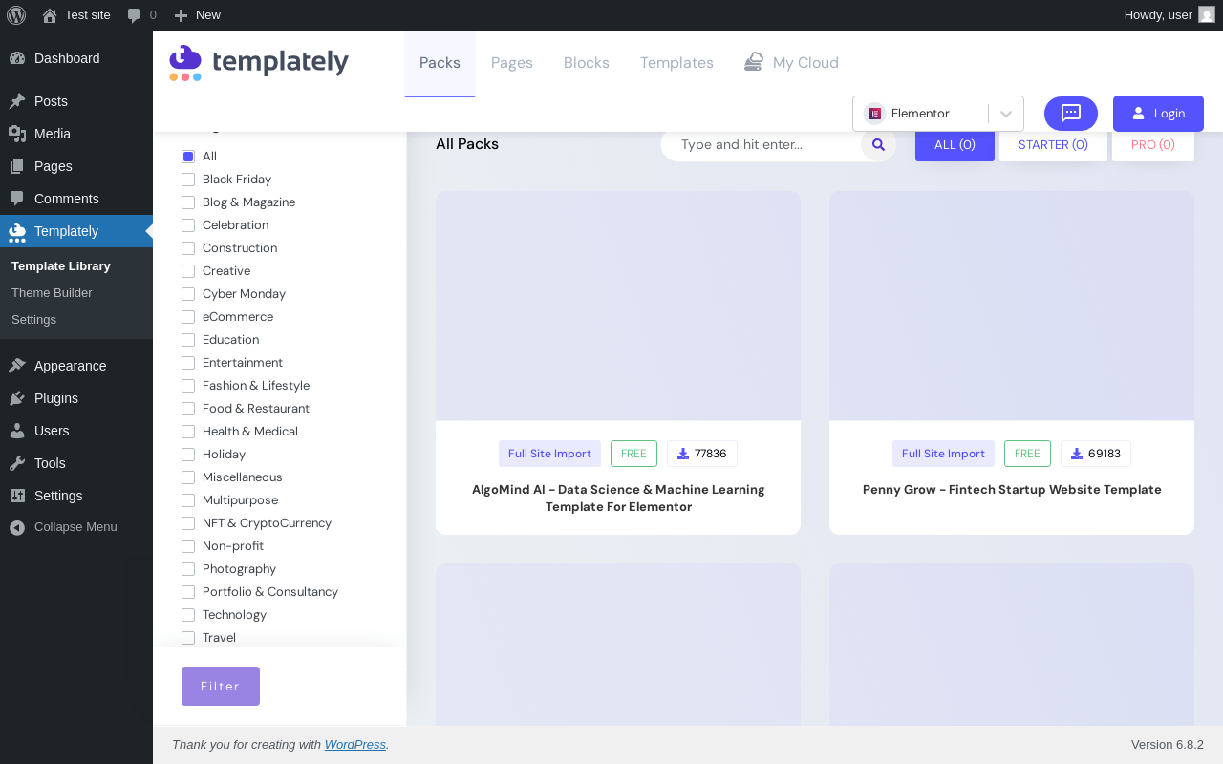This screenshot has width=1223, height=764.
Task: Click the Posts pin icon
Action: pyautogui.click(x=17, y=101)
